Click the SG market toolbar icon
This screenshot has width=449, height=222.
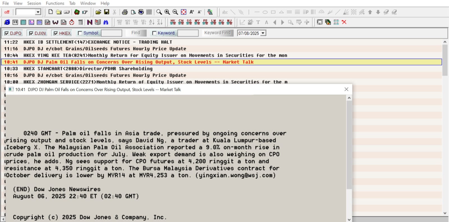[189, 22]
